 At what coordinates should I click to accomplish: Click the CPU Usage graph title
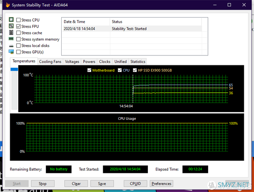click(127, 119)
